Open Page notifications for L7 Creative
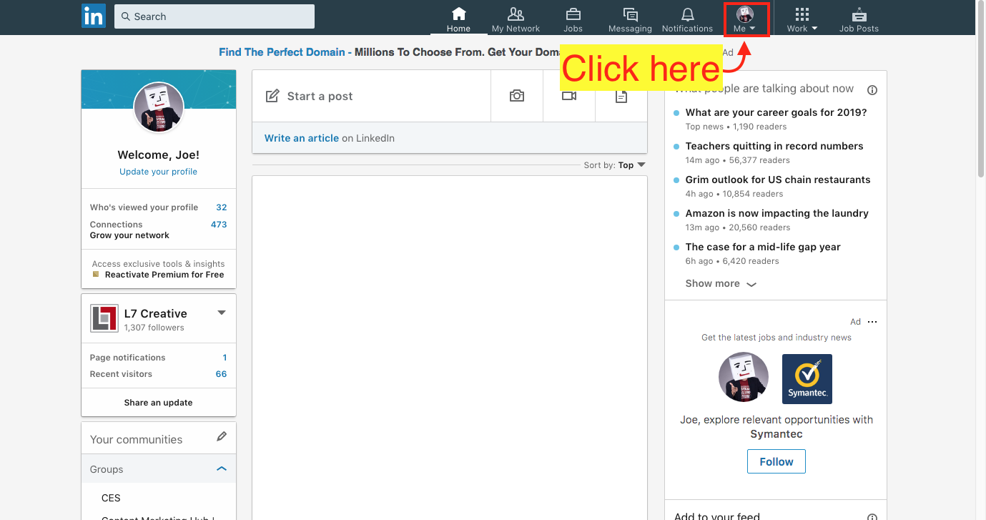Screen dimensions: 986x520 coord(159,358)
